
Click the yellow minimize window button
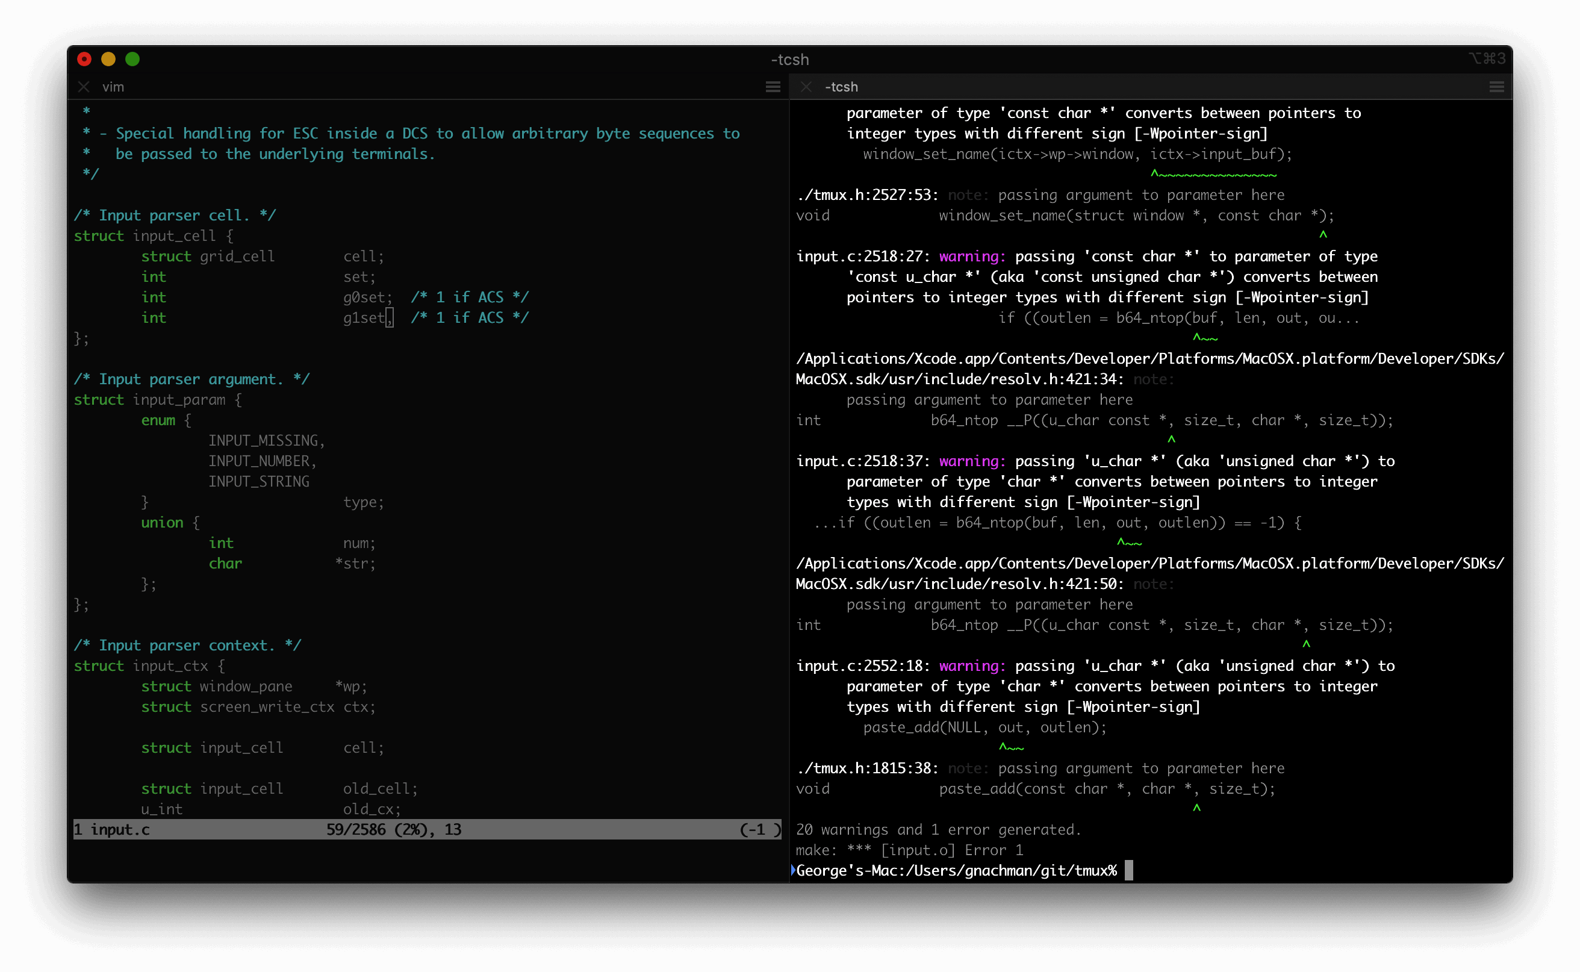pos(108,59)
